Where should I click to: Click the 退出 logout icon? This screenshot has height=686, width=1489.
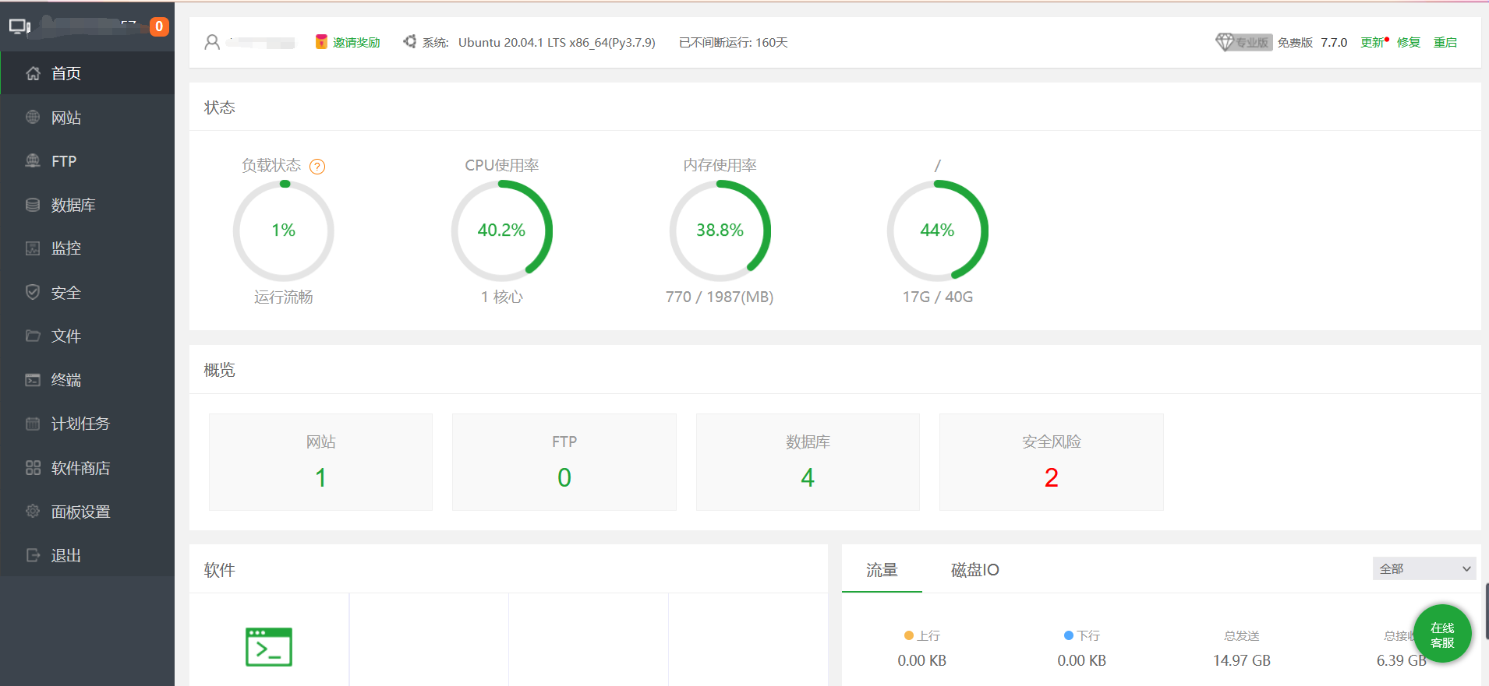coord(33,555)
